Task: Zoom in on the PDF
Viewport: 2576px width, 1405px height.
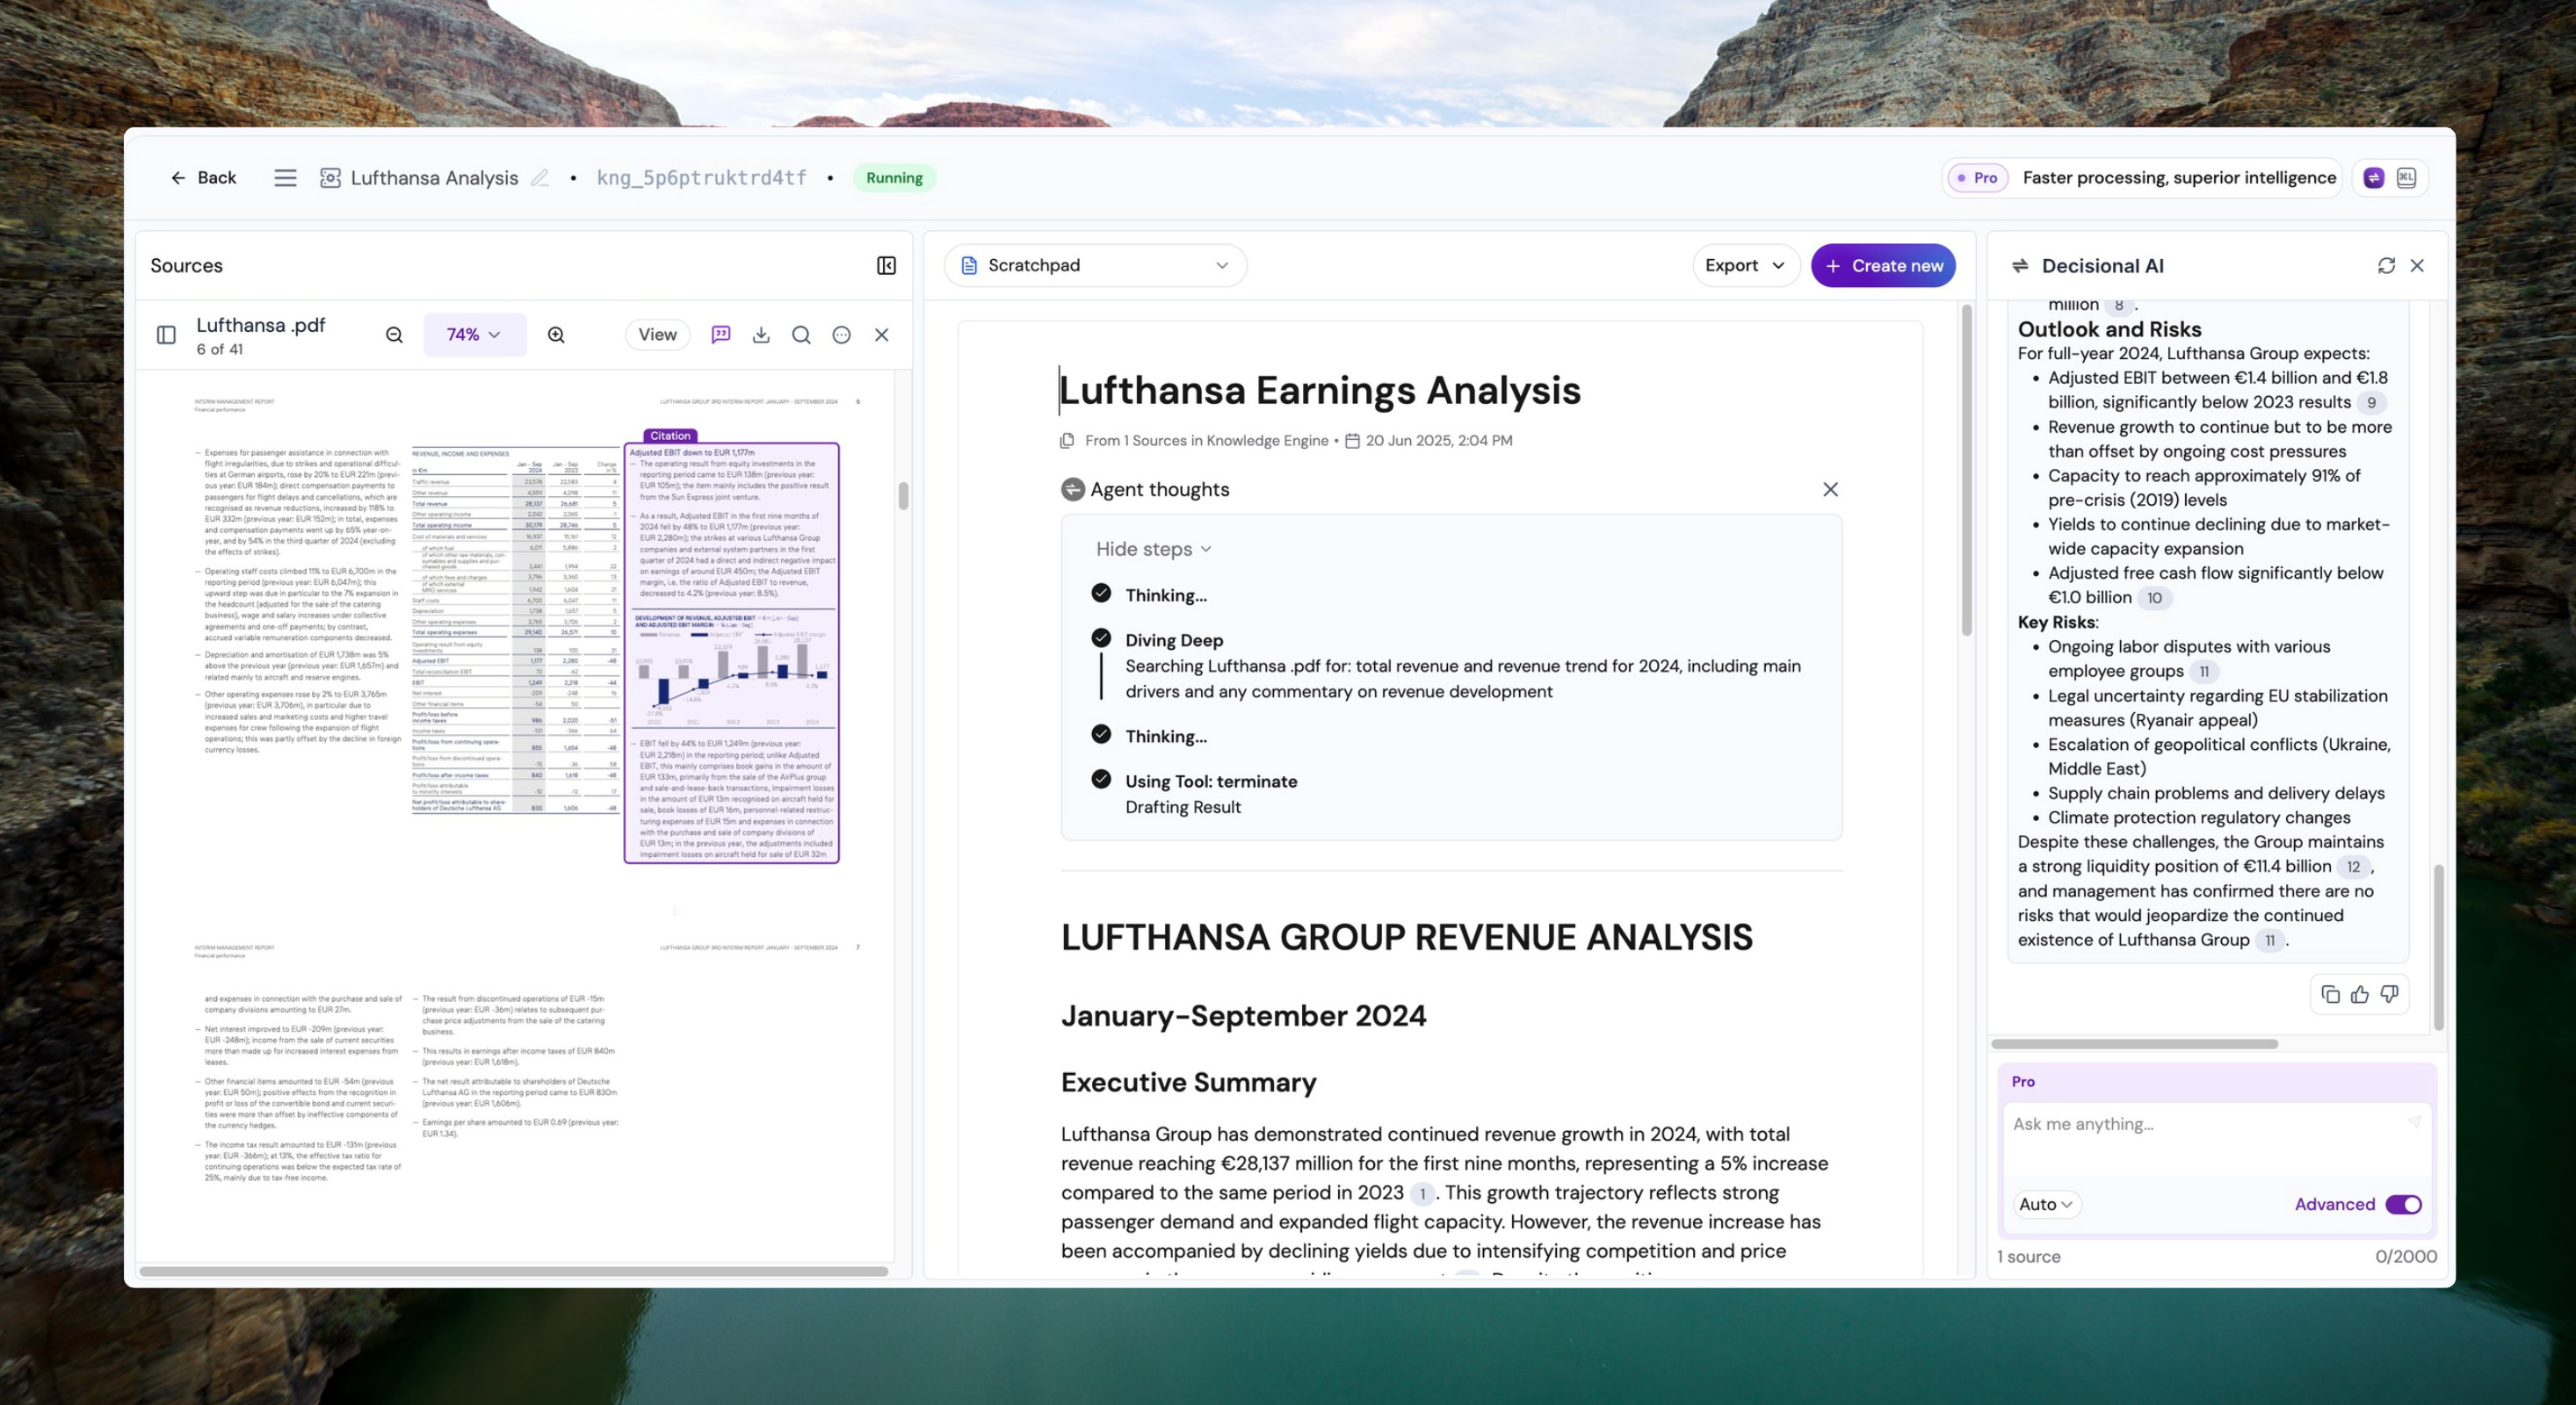Action: (x=556, y=335)
